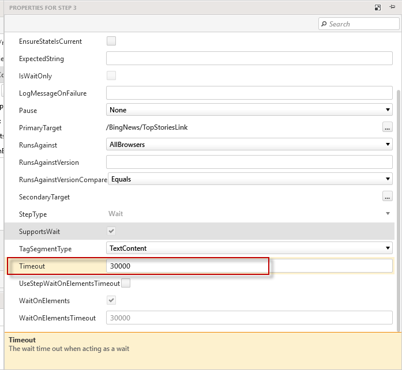402x370 pixels.
Task: Click the RunsAgainstVersion text field
Action: click(249, 162)
